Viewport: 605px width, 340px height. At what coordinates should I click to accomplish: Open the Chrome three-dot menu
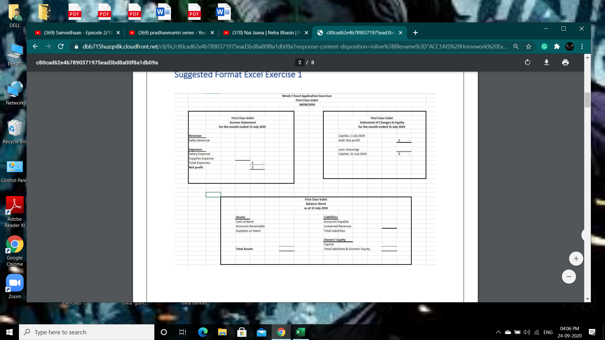[x=582, y=47]
